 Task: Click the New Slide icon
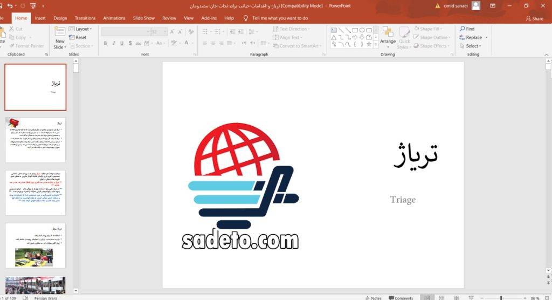[x=60, y=32]
